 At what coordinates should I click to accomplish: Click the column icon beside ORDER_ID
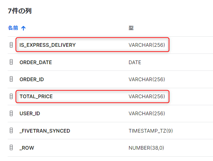tap(11, 79)
